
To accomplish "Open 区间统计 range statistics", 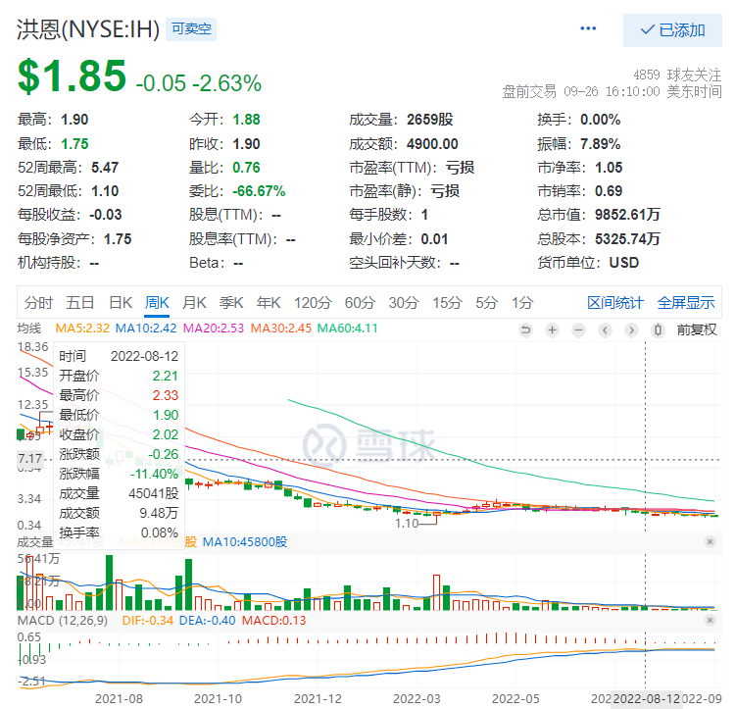I will point(615,302).
